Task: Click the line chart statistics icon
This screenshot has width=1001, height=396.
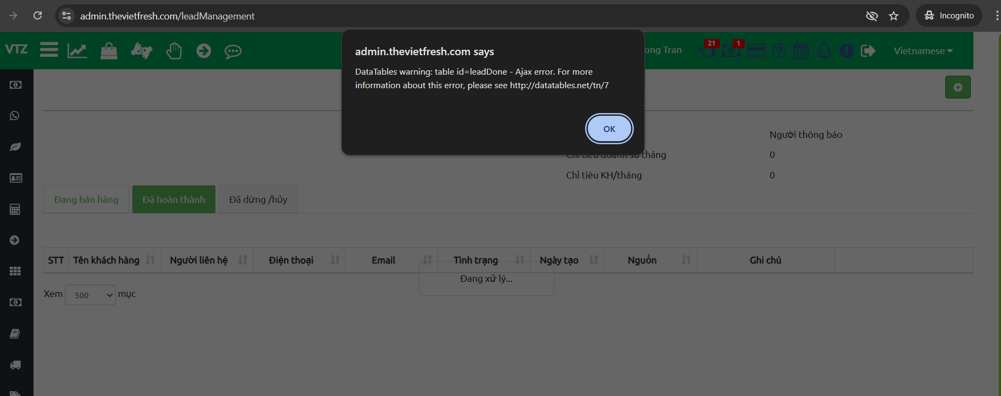Action: (77, 51)
